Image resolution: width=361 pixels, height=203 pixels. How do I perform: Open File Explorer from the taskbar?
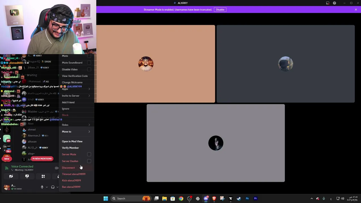[x=164, y=198]
